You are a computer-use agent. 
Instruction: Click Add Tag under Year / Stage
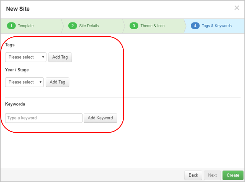pos(57,82)
